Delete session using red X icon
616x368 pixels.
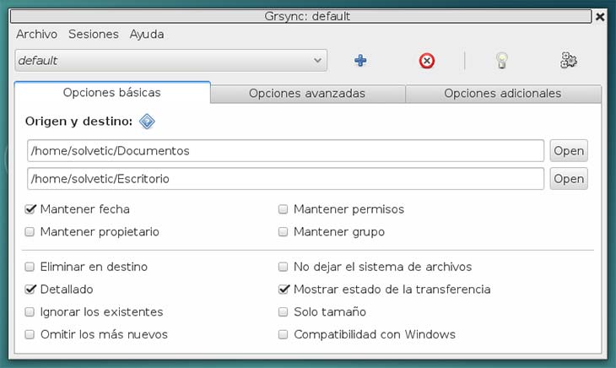(x=427, y=61)
